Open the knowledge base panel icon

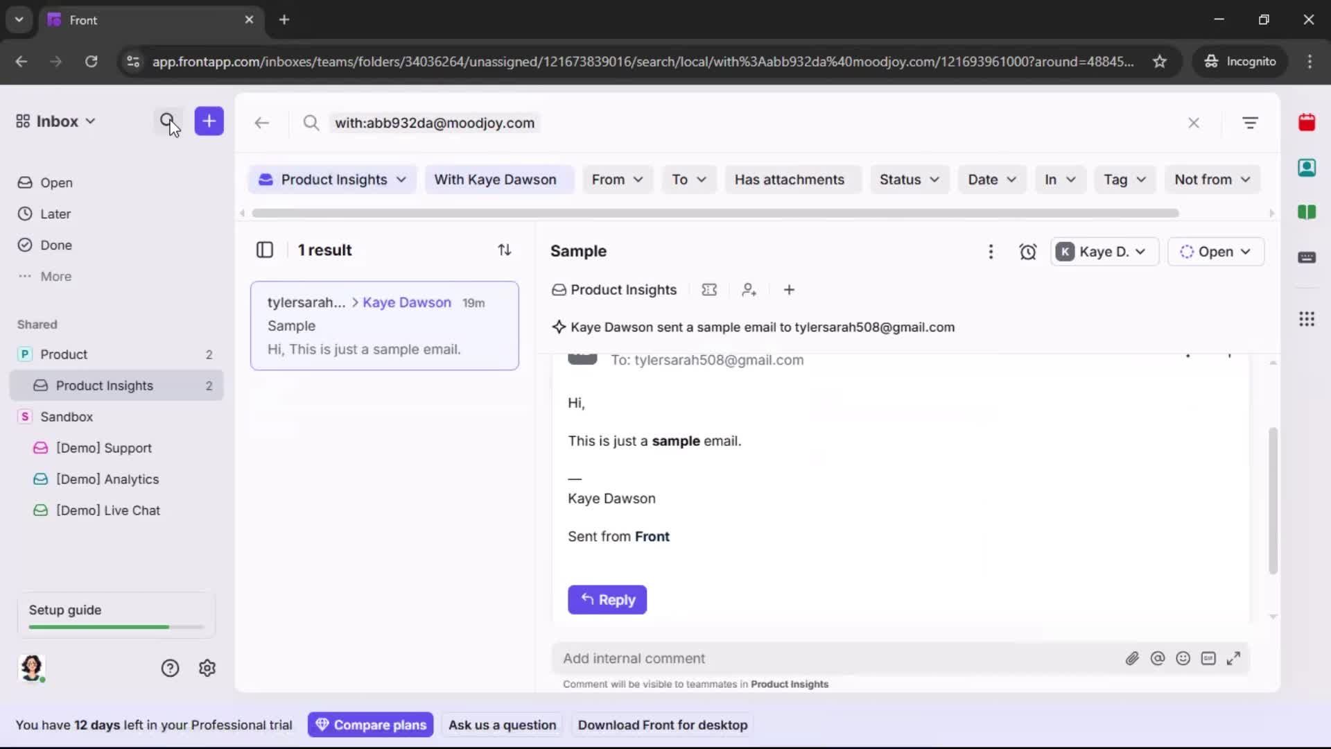pyautogui.click(x=1307, y=212)
